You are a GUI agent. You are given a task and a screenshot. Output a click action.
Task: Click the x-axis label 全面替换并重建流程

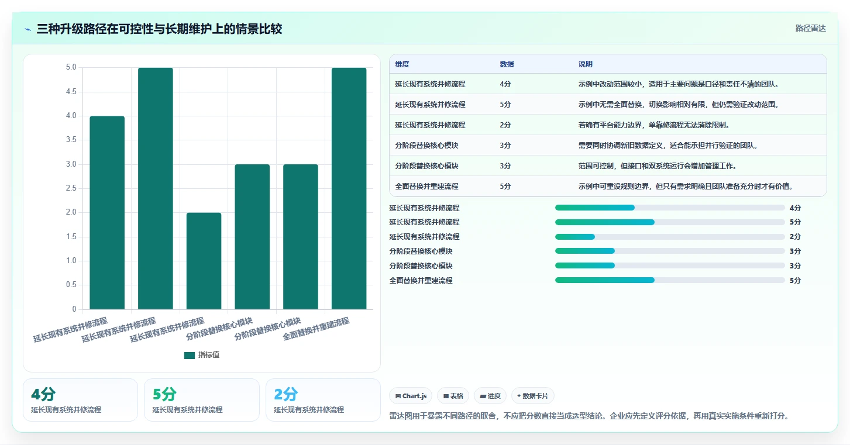click(316, 329)
